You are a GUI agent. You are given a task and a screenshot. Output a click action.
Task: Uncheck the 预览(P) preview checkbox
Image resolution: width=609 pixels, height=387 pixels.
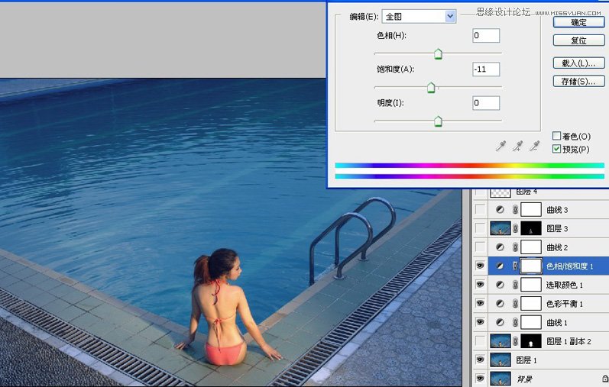(556, 149)
